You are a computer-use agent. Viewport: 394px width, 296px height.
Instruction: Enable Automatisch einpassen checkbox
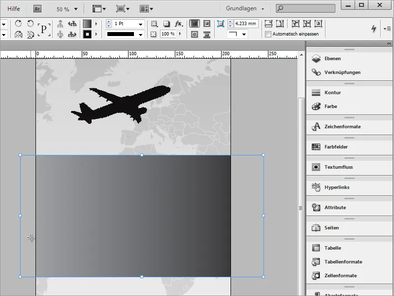(x=268, y=34)
